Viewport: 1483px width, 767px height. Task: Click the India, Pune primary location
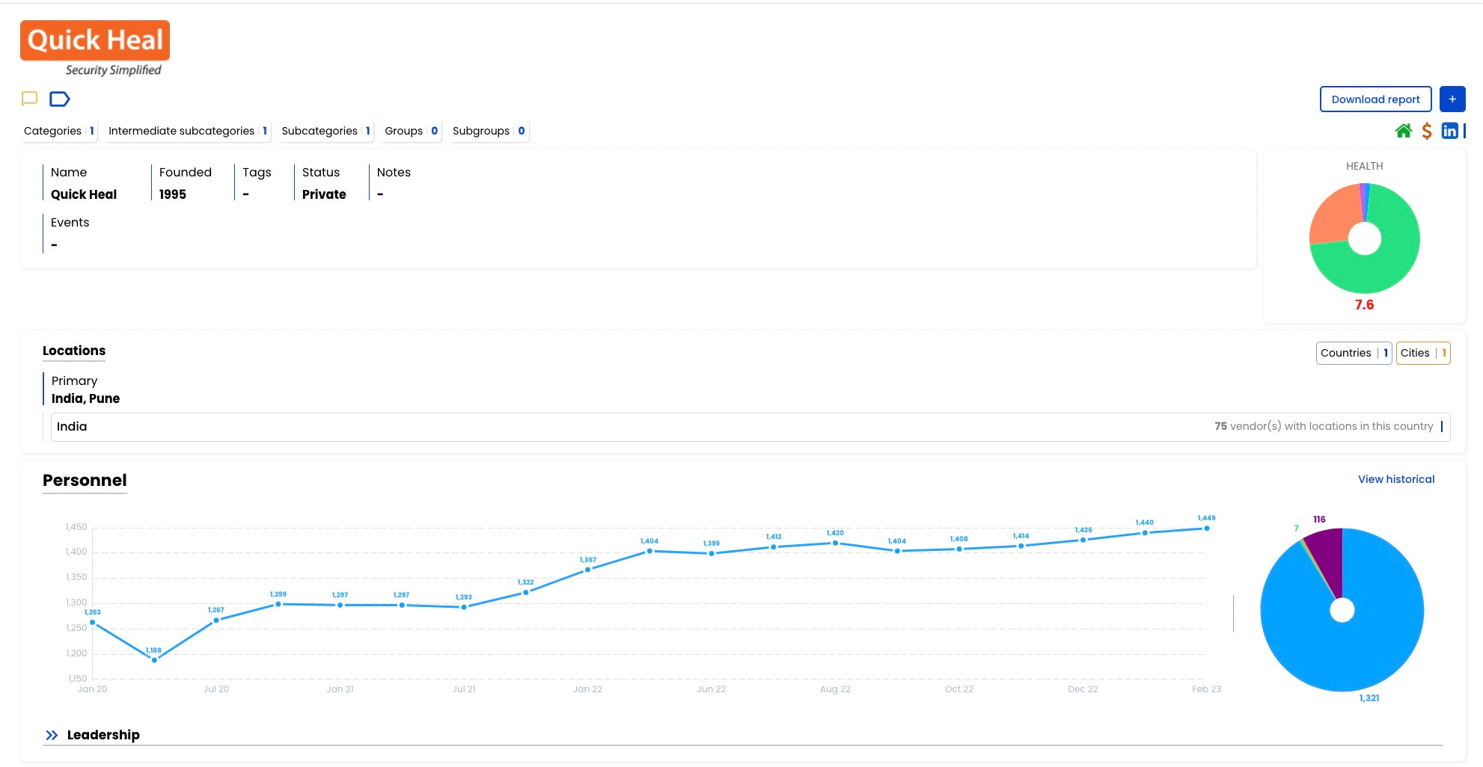tap(85, 398)
